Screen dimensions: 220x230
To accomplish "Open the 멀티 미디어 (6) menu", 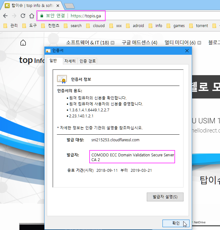I will [x=180, y=43].
